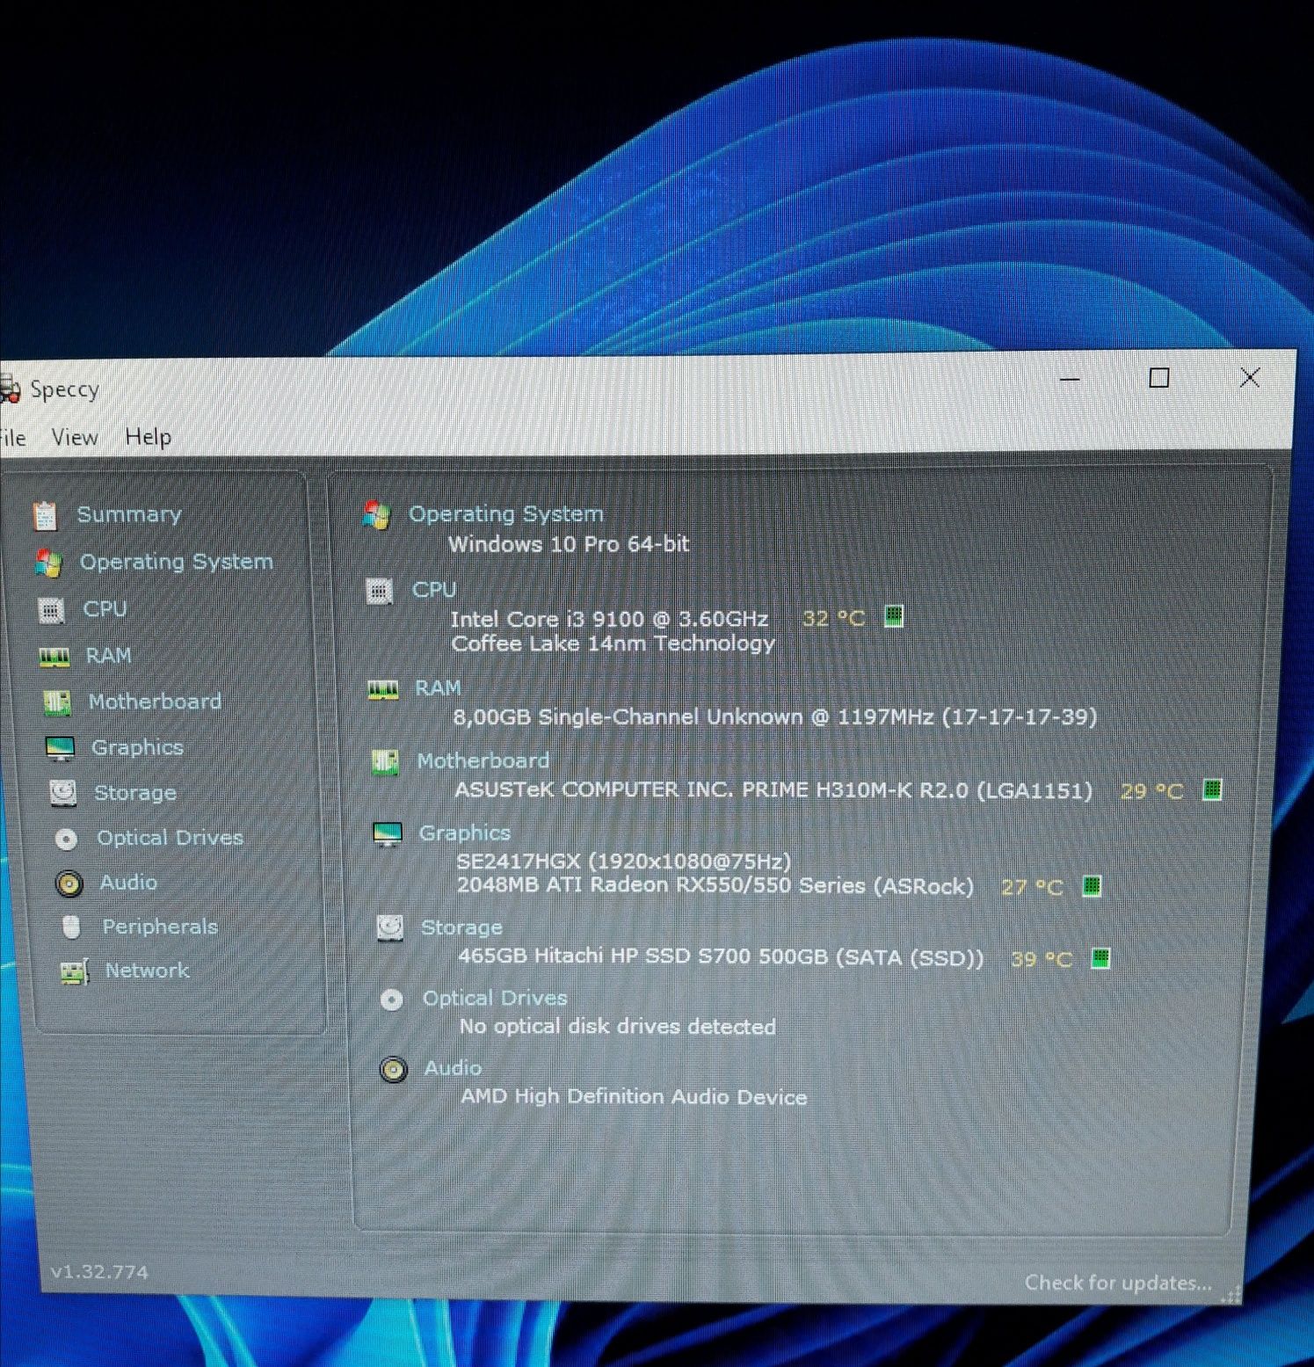Click the green graphics temperature indicator at 27 °C
This screenshot has height=1367, width=1314.
point(1092,885)
